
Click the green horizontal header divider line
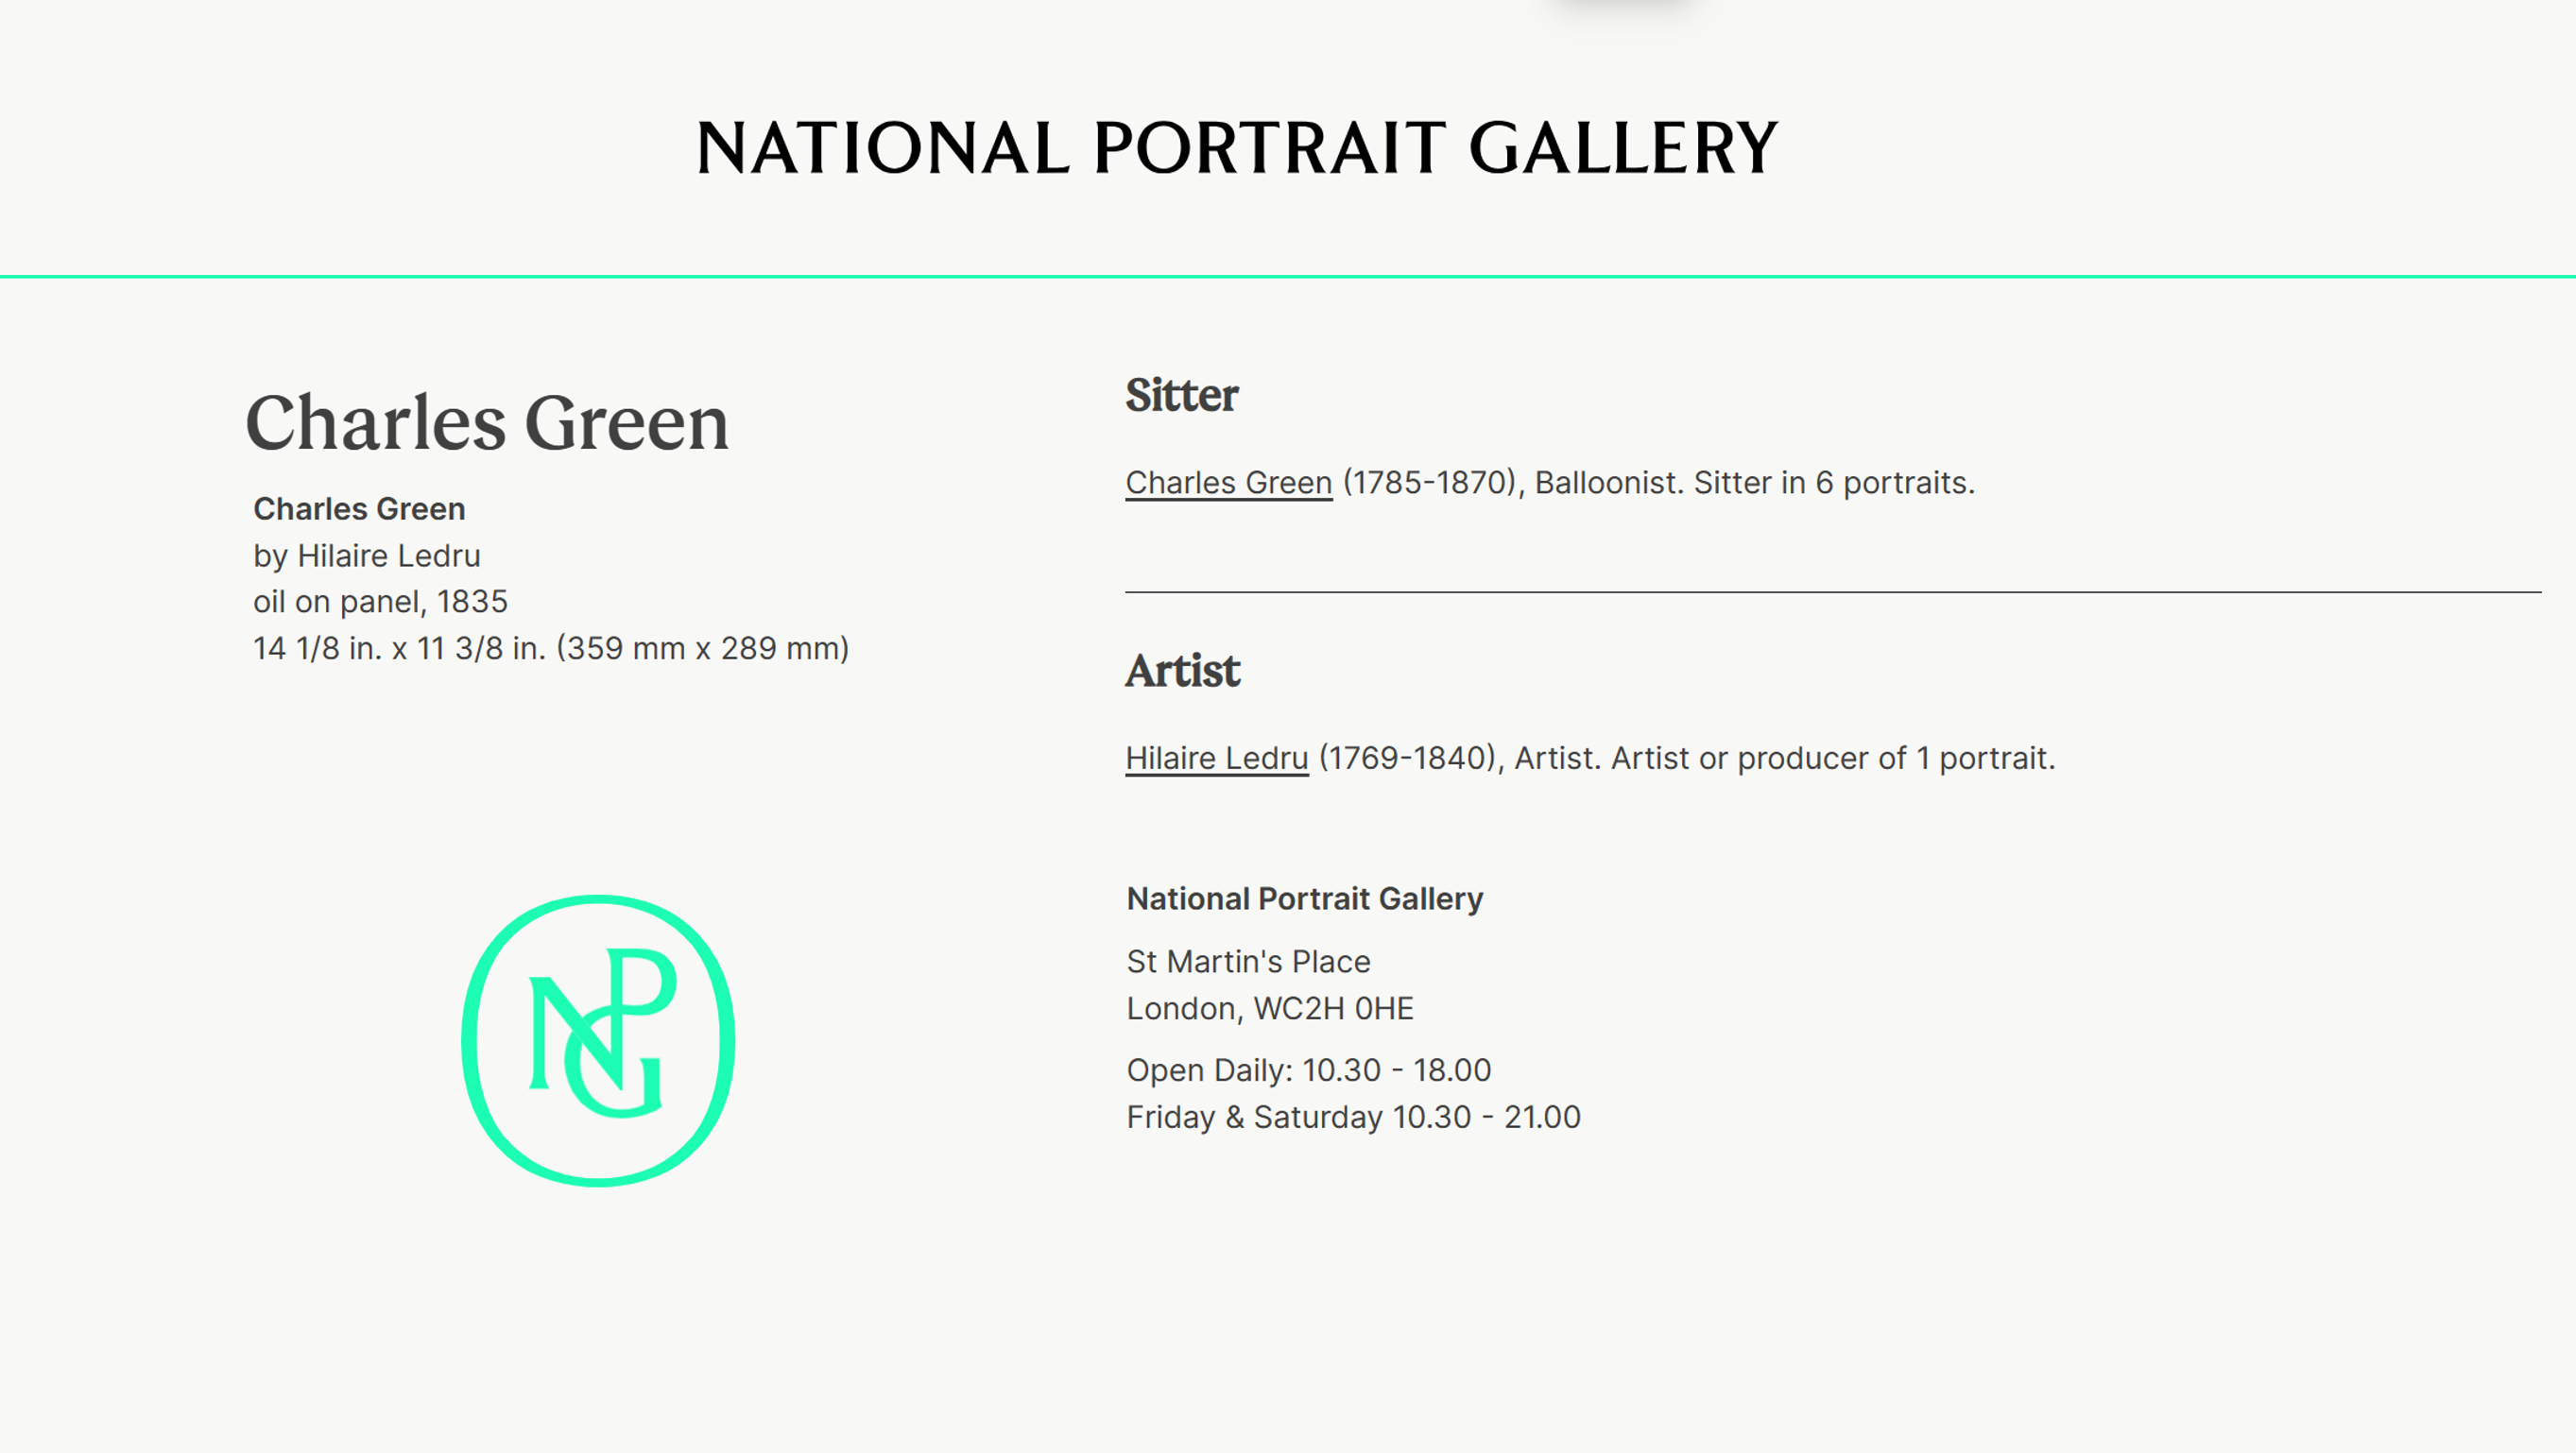(1288, 276)
